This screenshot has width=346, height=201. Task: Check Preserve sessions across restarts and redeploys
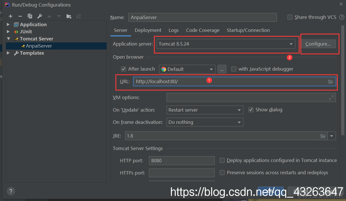[x=222, y=173]
